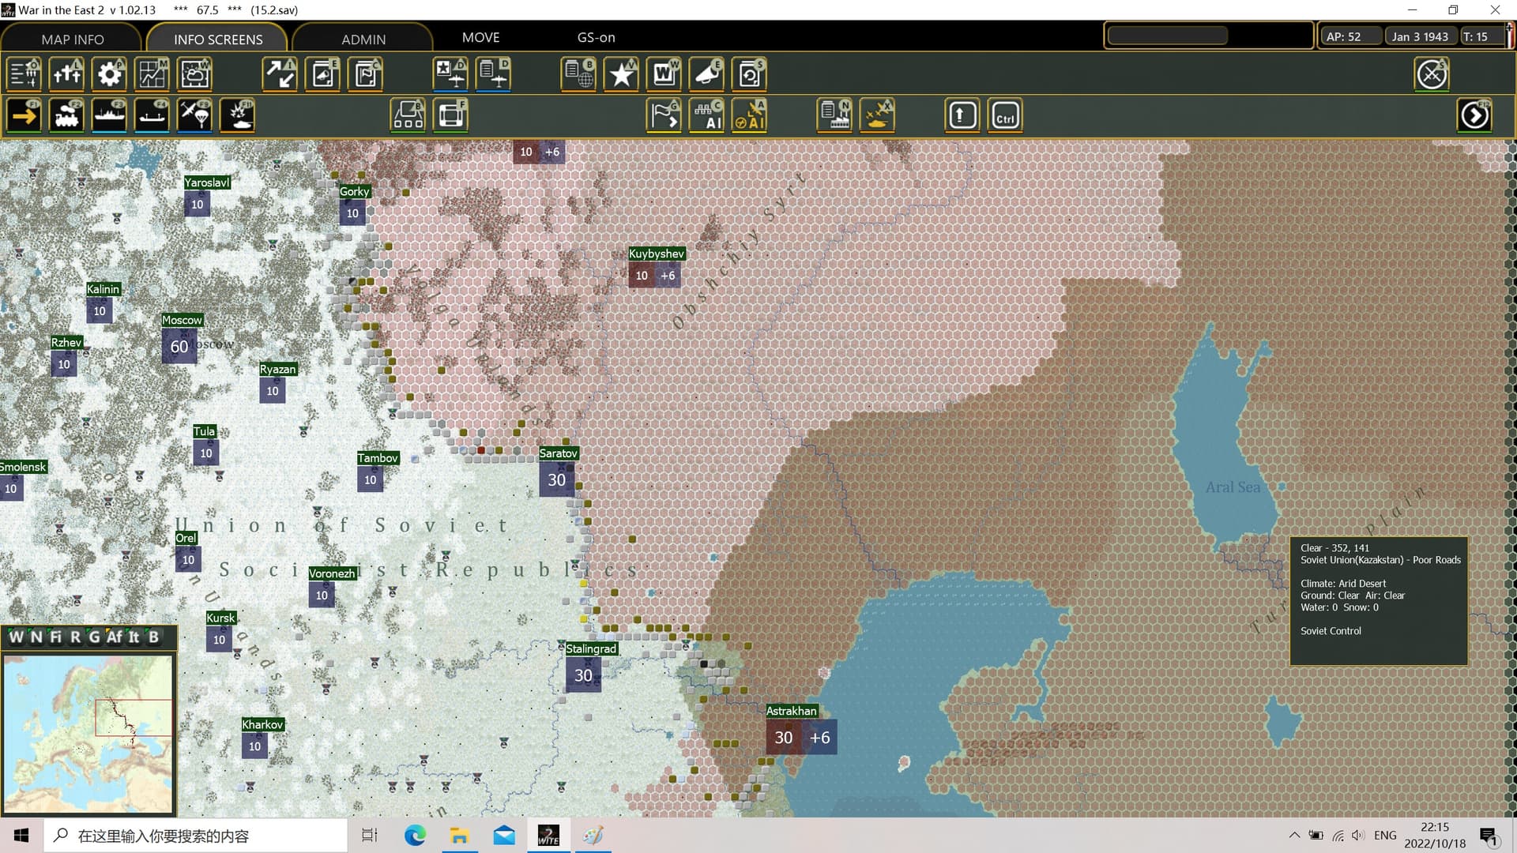
Task: Open the W document icon
Action: [x=664, y=74]
